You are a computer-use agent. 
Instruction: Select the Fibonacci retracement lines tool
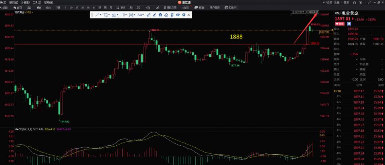[114, 15]
